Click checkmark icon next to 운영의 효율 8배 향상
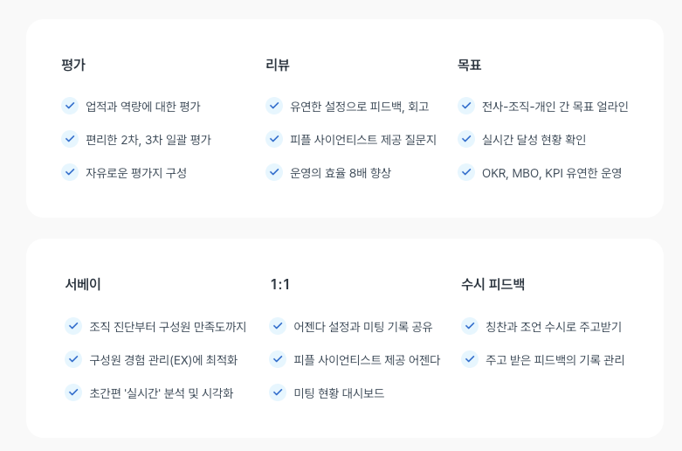 click(274, 172)
